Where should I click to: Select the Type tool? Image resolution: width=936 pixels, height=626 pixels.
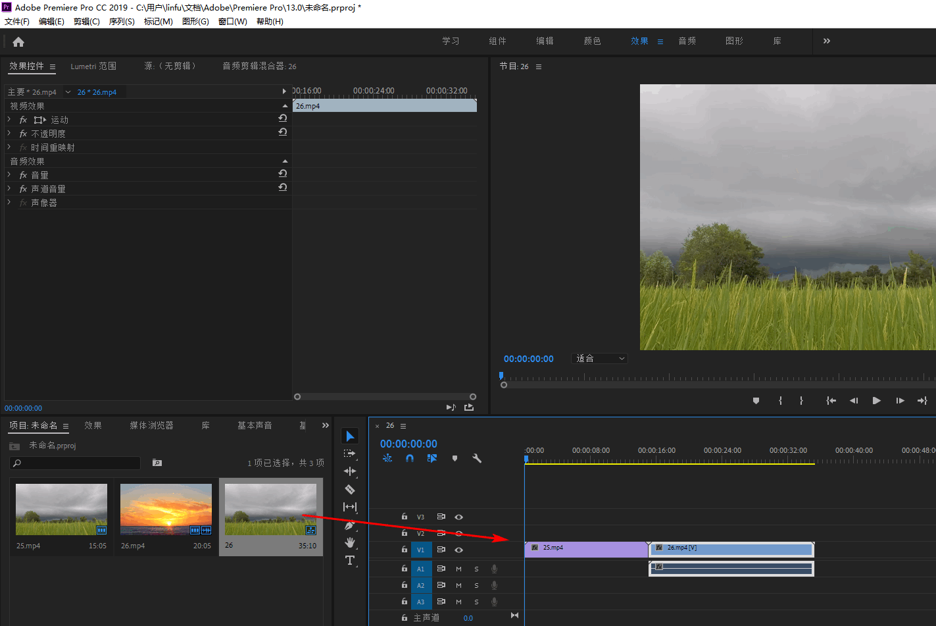tap(350, 561)
